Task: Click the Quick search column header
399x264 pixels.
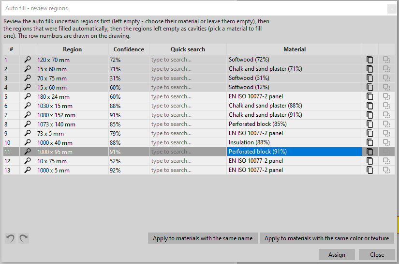Action: pyautogui.click(x=188, y=49)
